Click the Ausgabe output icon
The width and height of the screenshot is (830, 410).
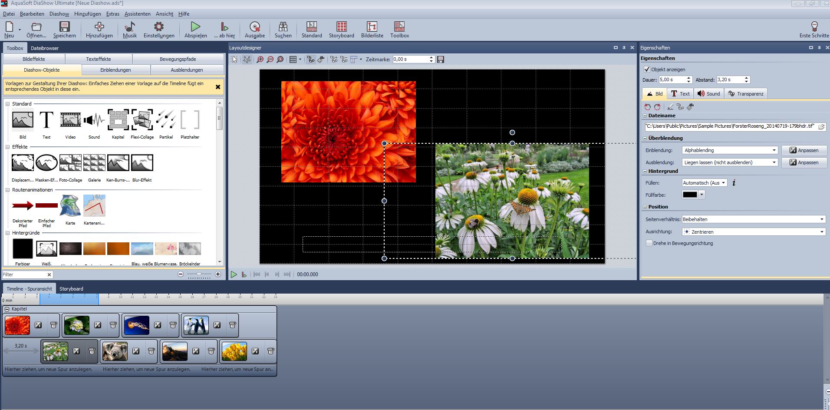(254, 27)
